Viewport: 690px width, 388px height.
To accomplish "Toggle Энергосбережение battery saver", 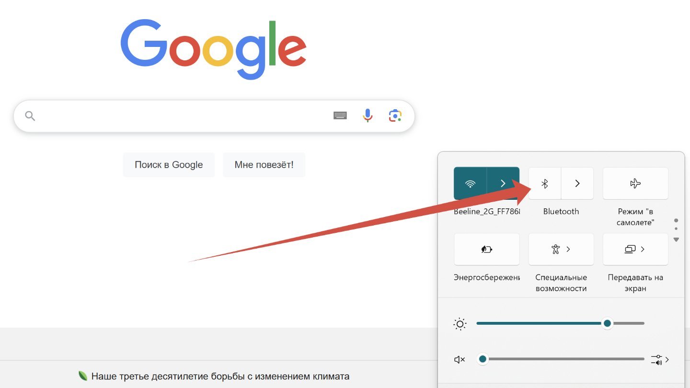I will [486, 249].
